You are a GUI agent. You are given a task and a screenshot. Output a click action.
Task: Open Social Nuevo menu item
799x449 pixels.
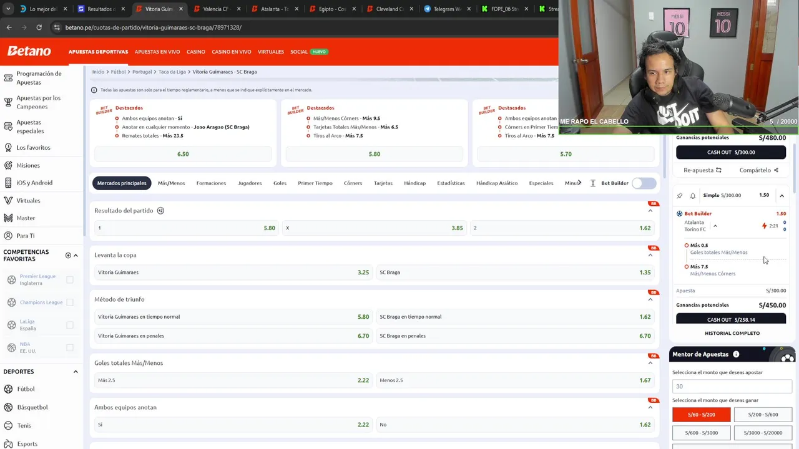click(x=309, y=52)
